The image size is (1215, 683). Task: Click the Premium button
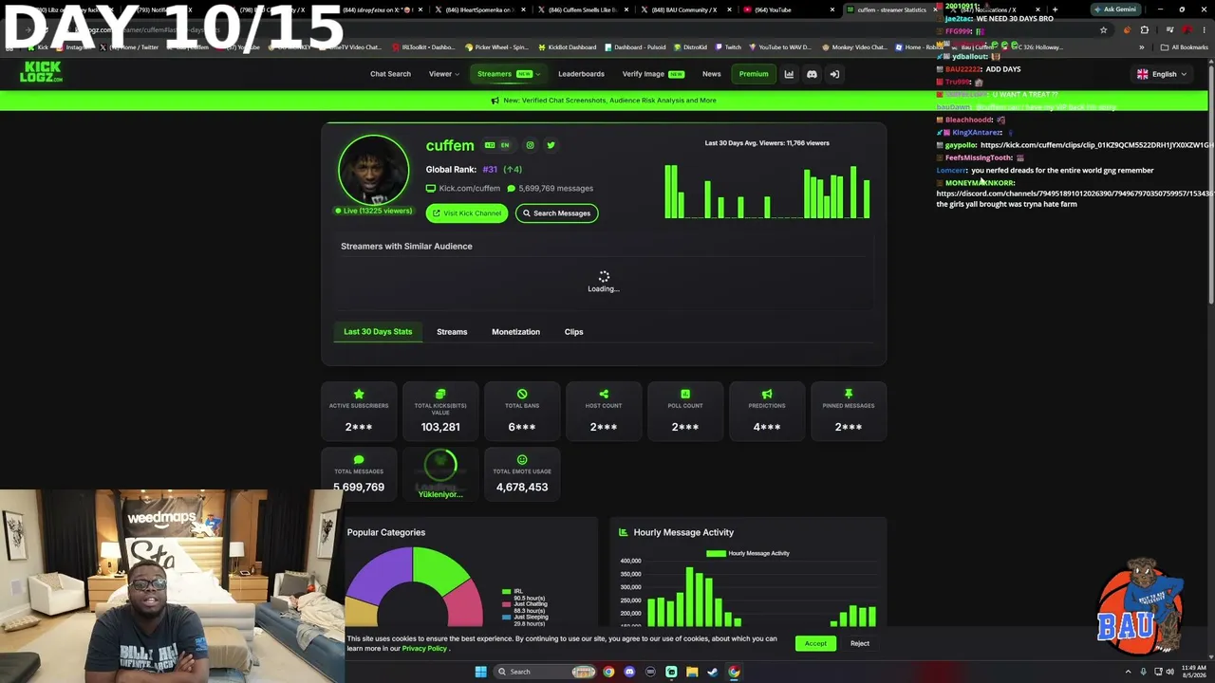pos(754,74)
